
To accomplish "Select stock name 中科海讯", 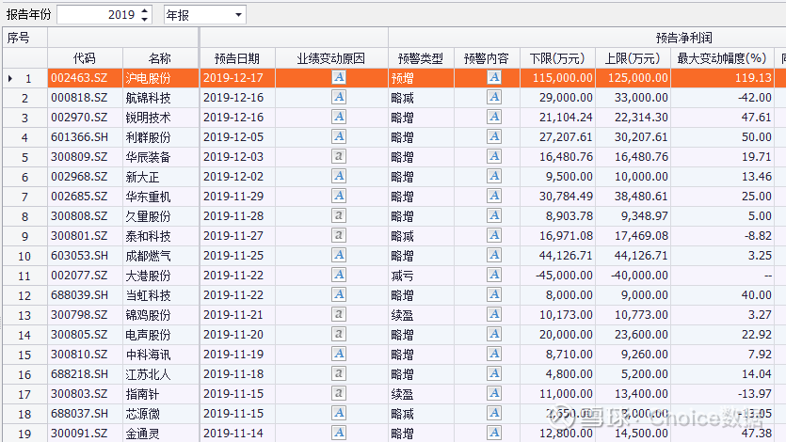I will point(149,355).
